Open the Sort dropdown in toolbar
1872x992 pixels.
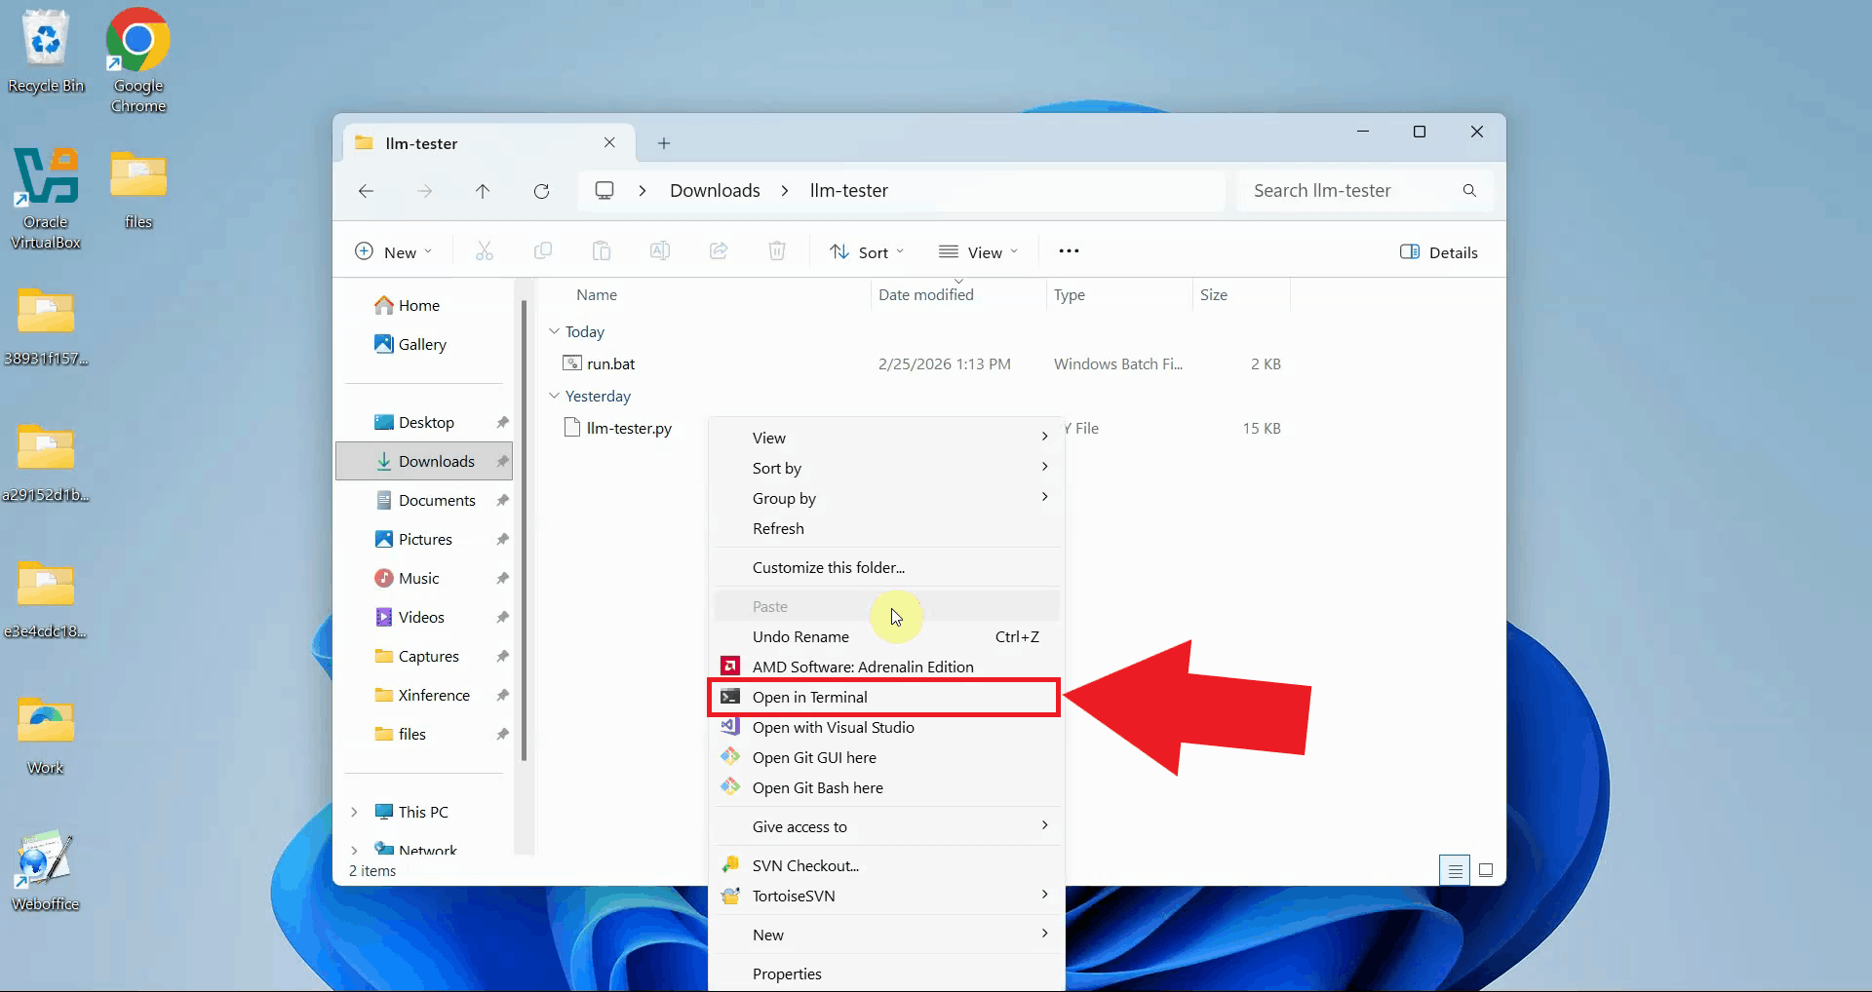867,252
